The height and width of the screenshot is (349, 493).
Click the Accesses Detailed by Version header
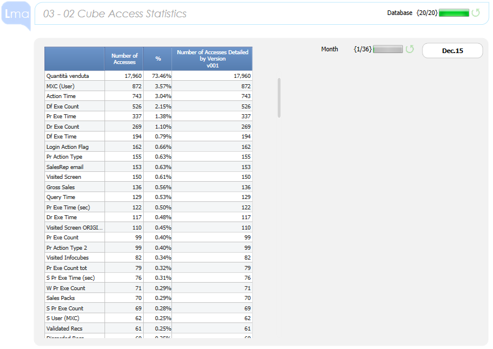coord(212,59)
